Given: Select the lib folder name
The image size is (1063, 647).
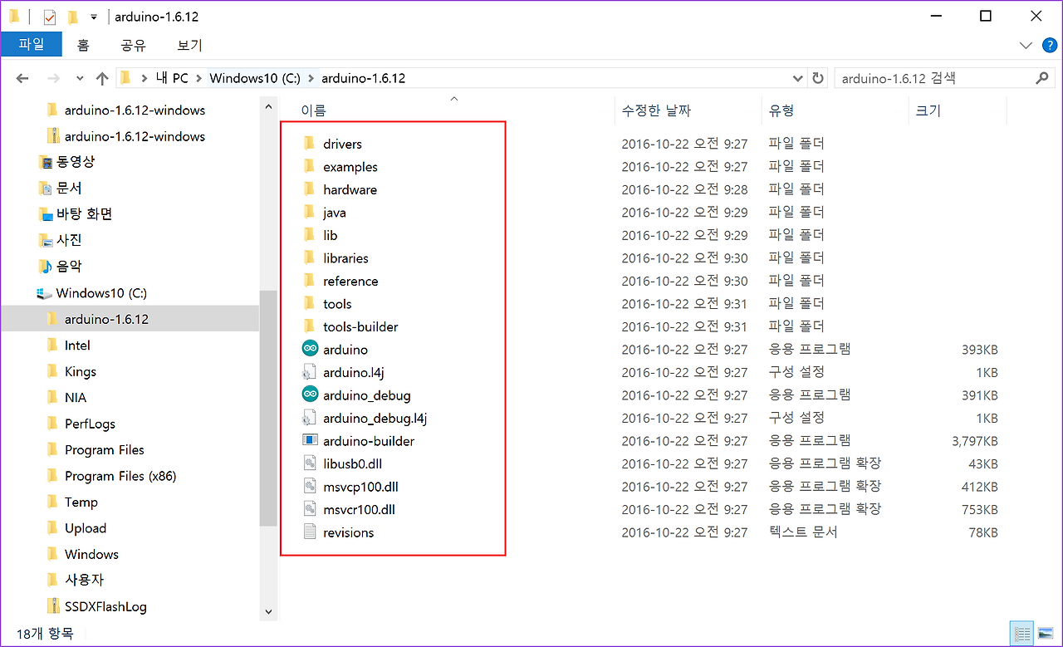Looking at the screenshot, I should point(331,235).
